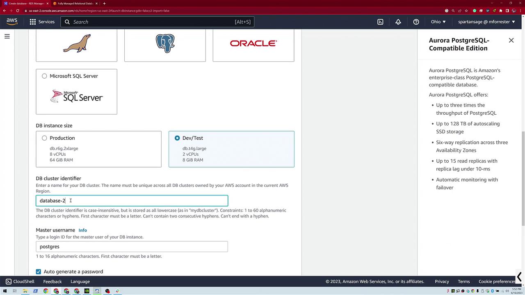The image size is (525, 295).
Task: Click the Services menu label
Action: (46, 22)
